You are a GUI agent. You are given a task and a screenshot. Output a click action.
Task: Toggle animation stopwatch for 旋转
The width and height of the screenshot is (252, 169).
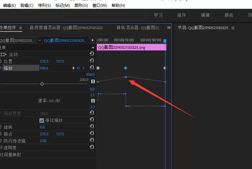point(0,127)
